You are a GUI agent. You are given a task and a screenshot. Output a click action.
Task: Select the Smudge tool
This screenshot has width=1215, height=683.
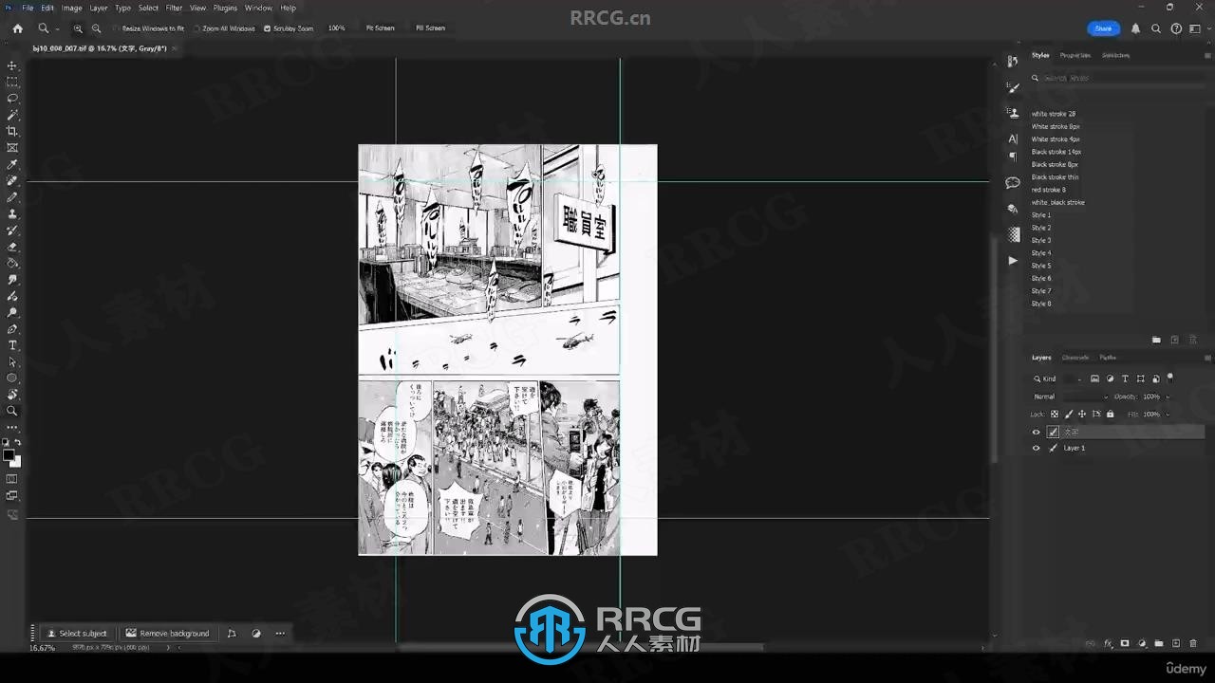pos(12,280)
